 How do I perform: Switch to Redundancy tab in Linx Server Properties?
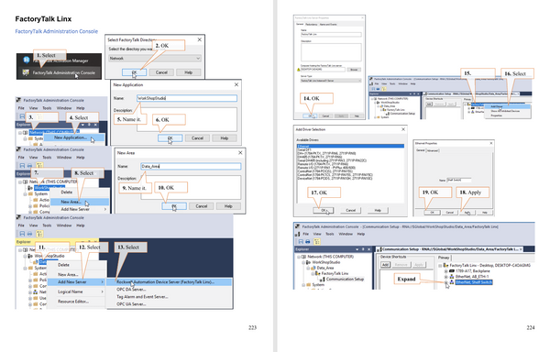[311, 24]
